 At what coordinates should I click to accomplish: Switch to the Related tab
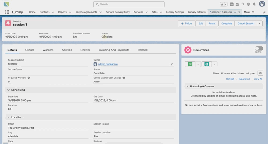pyautogui.click(x=143, y=50)
